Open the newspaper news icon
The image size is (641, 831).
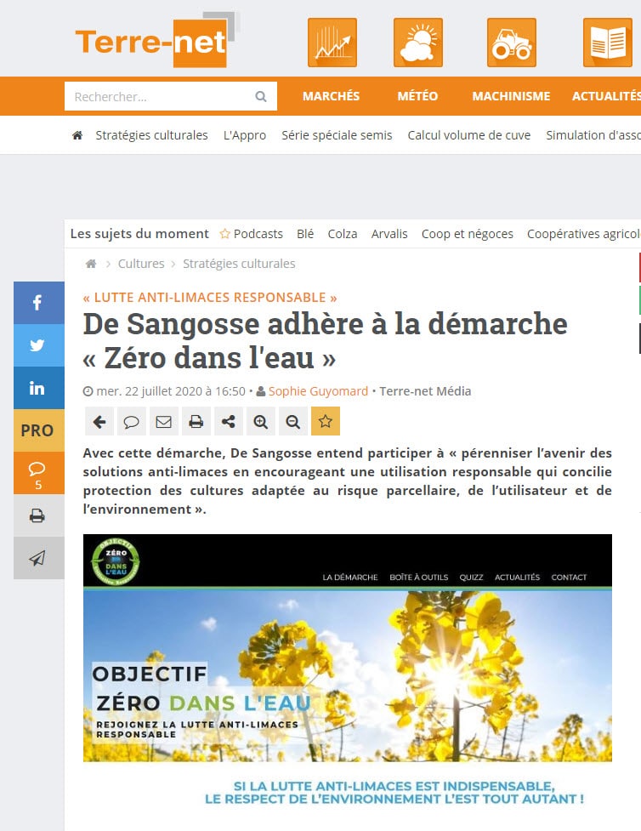(x=608, y=43)
